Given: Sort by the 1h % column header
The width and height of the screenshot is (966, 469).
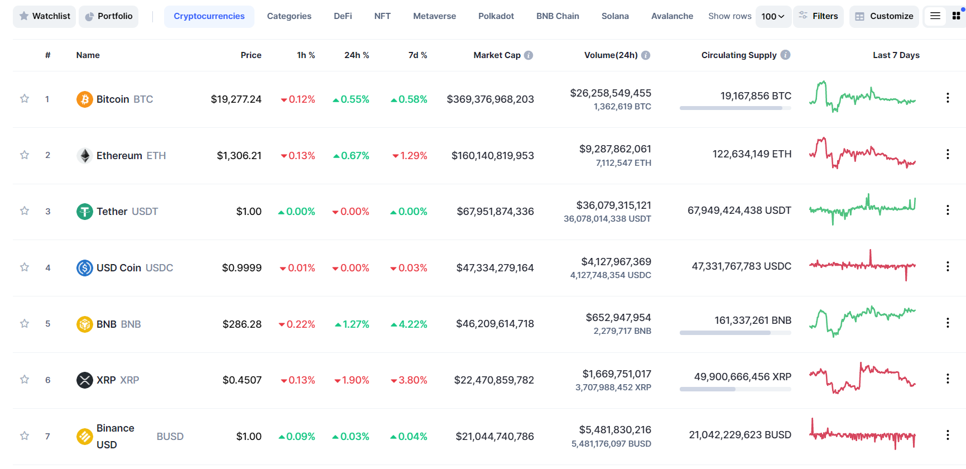Looking at the screenshot, I should tap(306, 55).
